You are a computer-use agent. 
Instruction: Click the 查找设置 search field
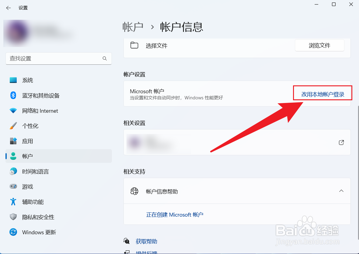coord(59,59)
